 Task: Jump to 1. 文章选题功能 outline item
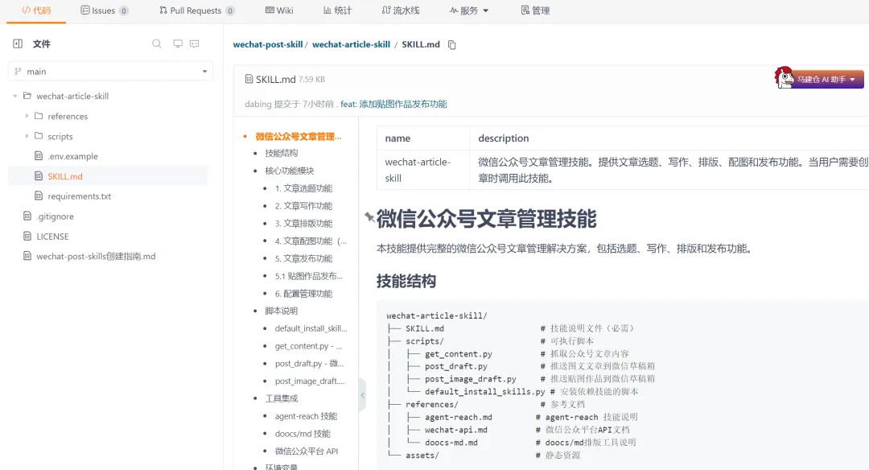tap(303, 188)
